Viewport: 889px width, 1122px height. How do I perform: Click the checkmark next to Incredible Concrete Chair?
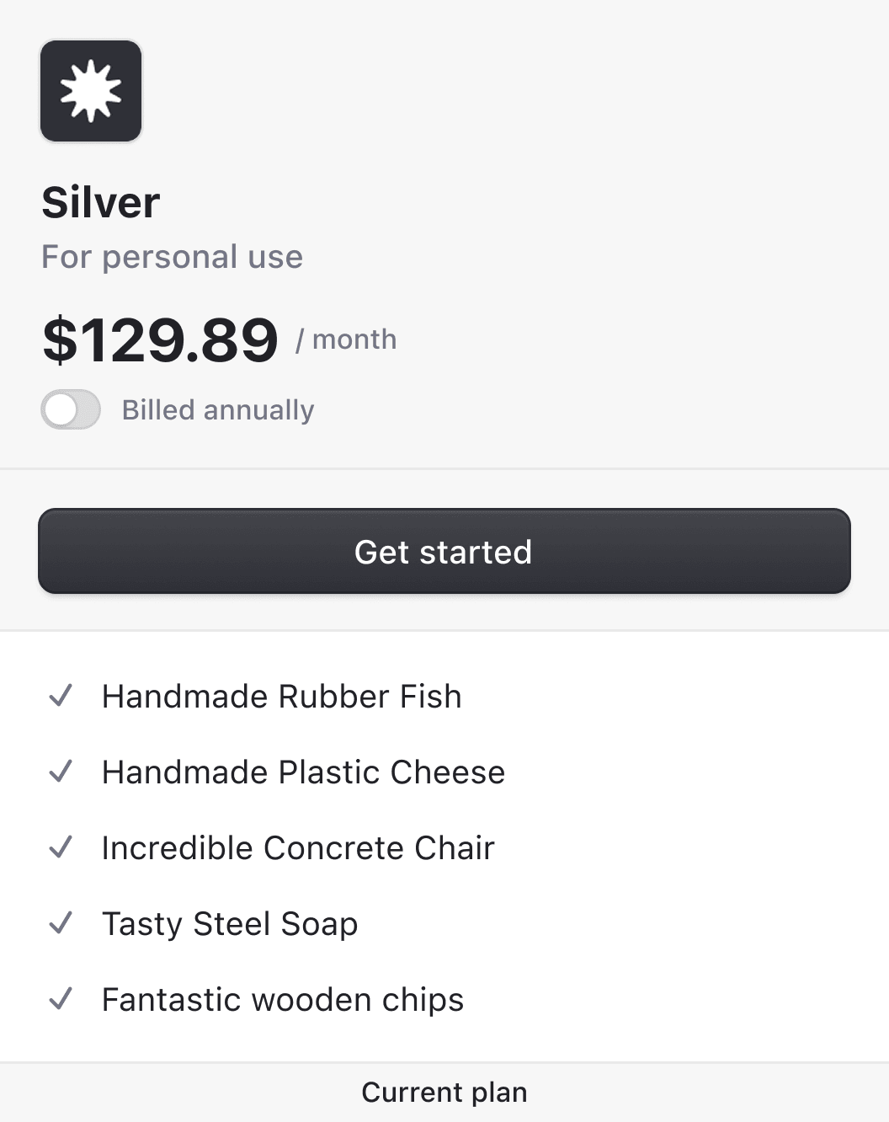tap(61, 847)
